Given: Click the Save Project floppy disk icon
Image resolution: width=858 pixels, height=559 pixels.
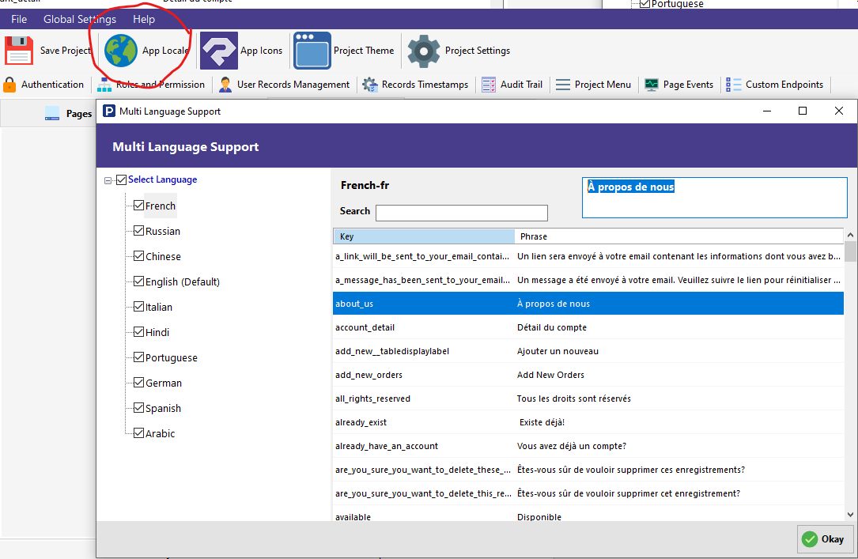Looking at the screenshot, I should [19, 51].
